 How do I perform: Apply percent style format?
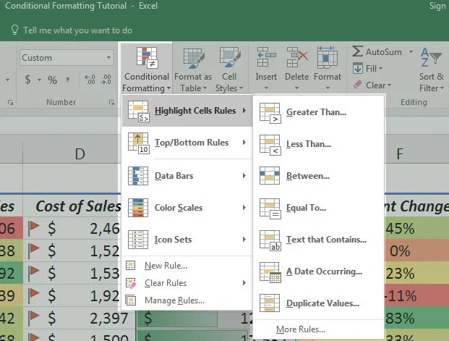point(52,80)
